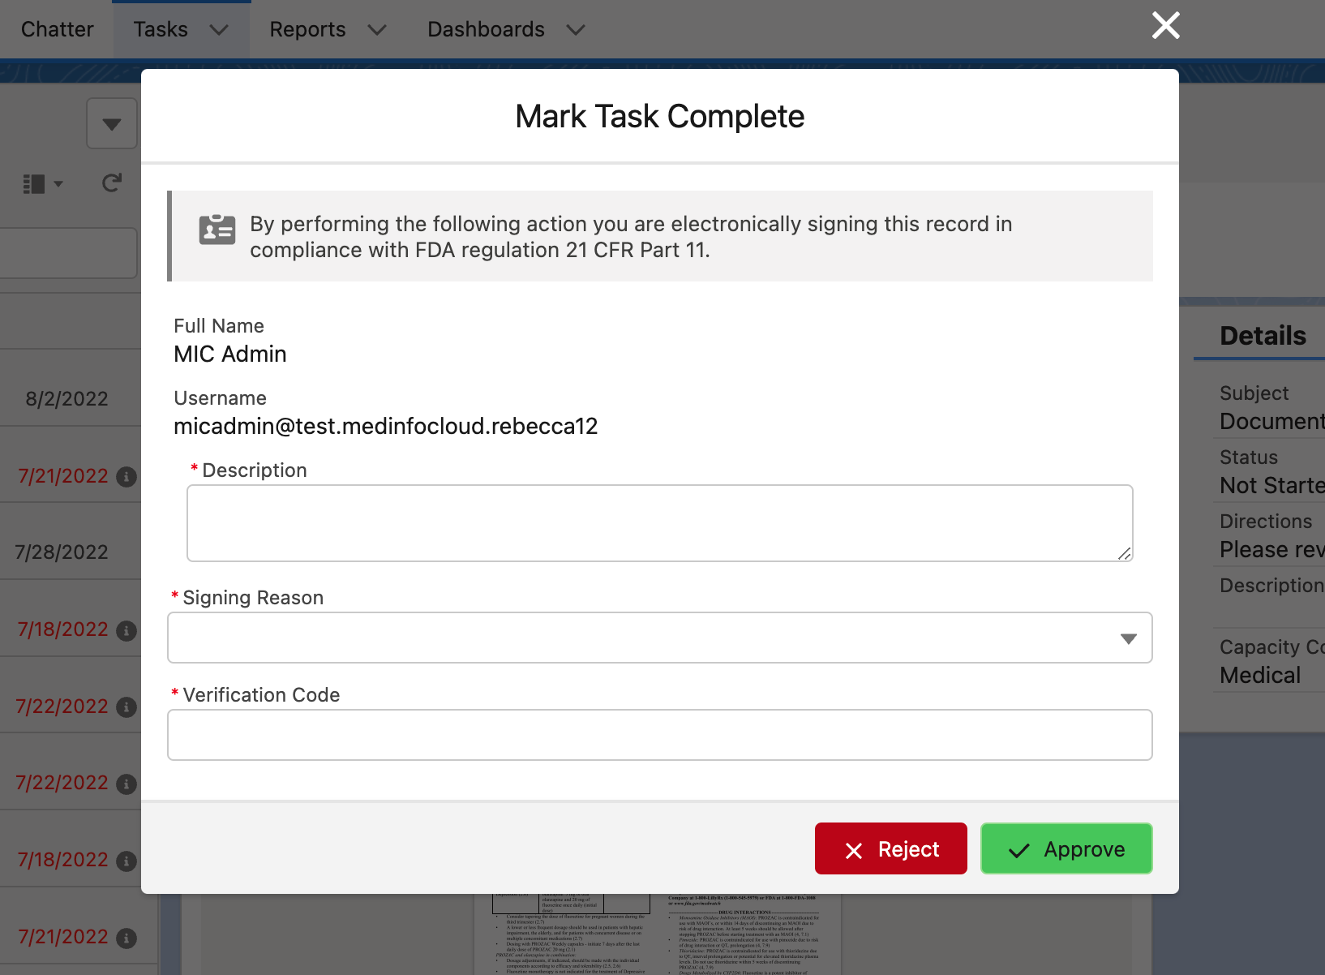Click the refresh list icon
1325x975 pixels.
click(112, 183)
